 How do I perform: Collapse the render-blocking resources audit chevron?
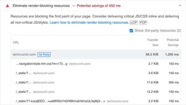(180, 5)
